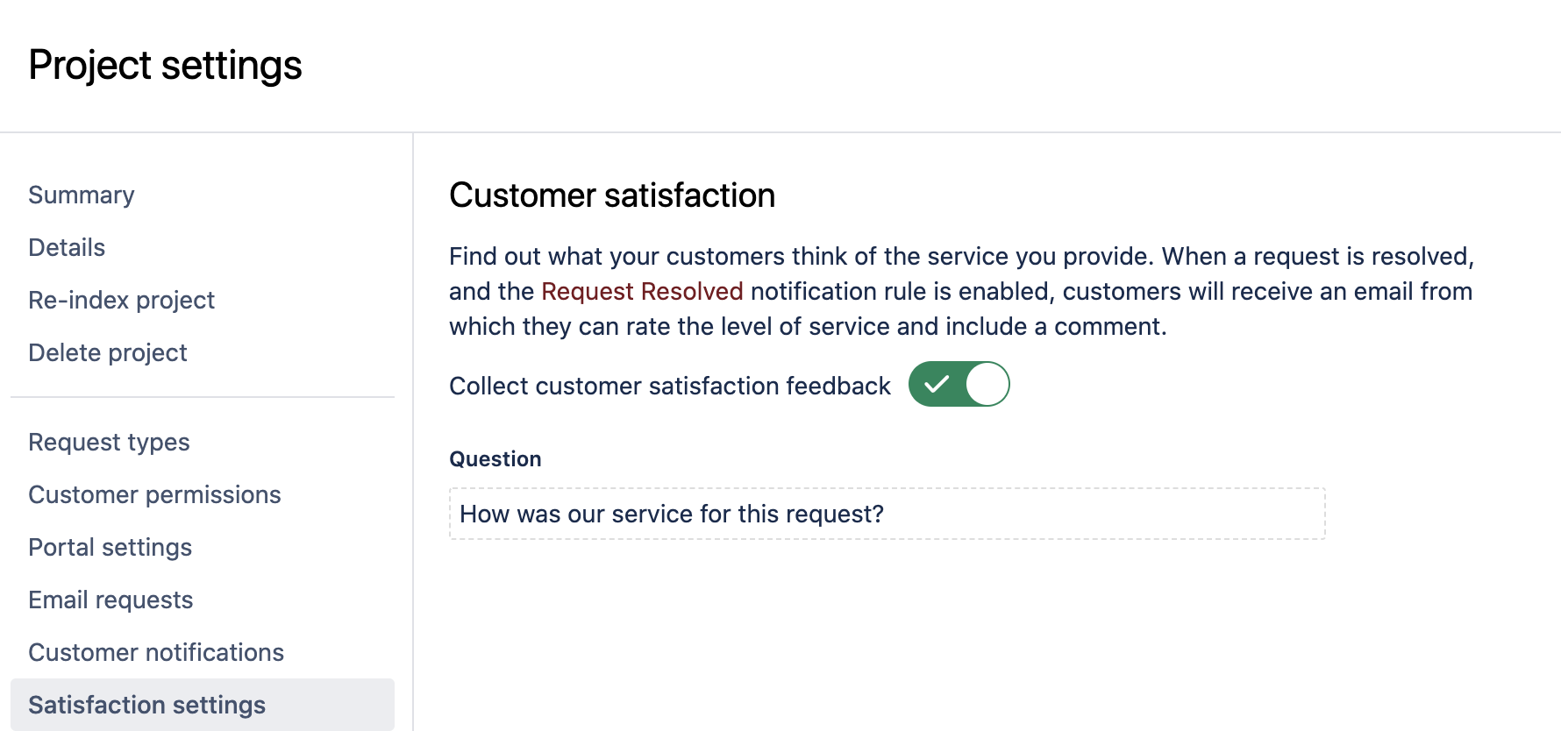
Task: Click the Customer satisfaction heading
Action: (x=612, y=195)
